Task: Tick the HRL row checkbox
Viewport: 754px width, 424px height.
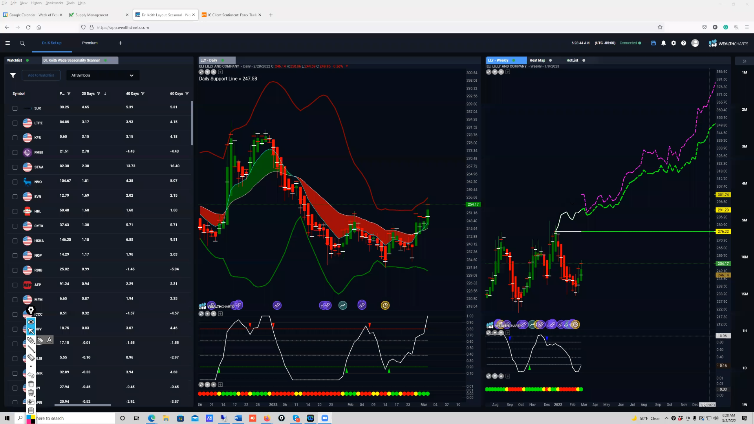Action: (15, 211)
